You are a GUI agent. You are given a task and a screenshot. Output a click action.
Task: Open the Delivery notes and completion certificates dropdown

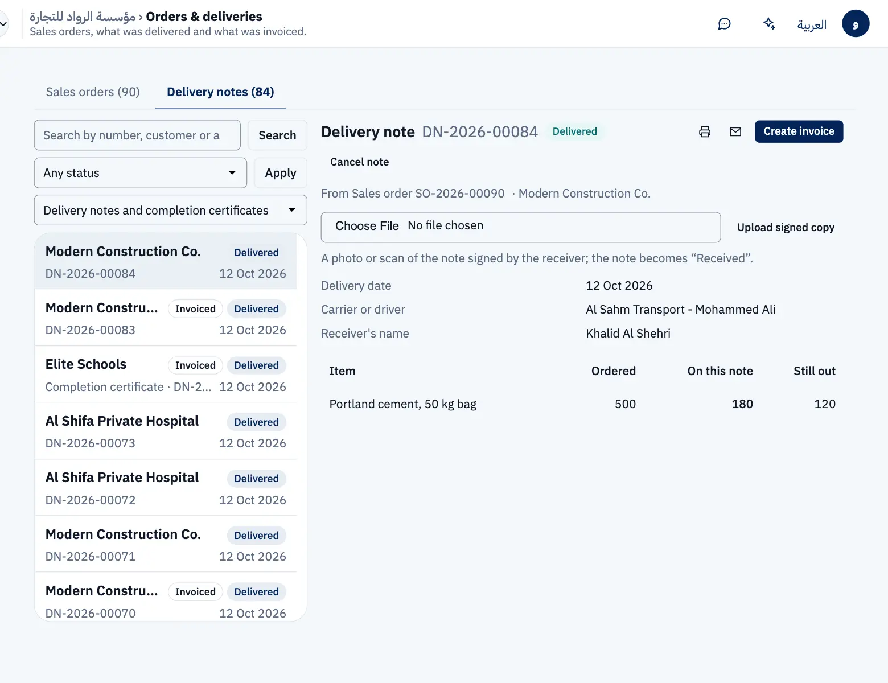point(171,211)
